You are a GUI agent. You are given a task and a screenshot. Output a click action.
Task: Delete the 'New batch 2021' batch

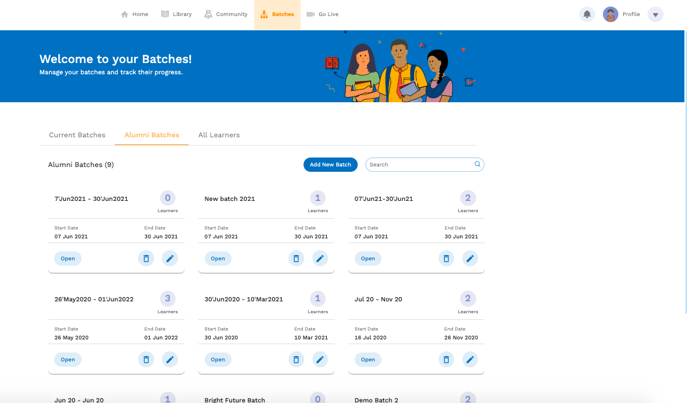click(x=296, y=259)
